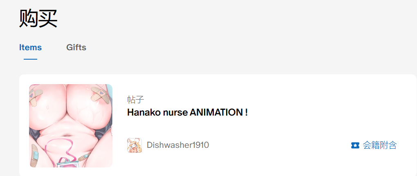Click the membership ticket icon
417x176 pixels.
[x=355, y=145]
